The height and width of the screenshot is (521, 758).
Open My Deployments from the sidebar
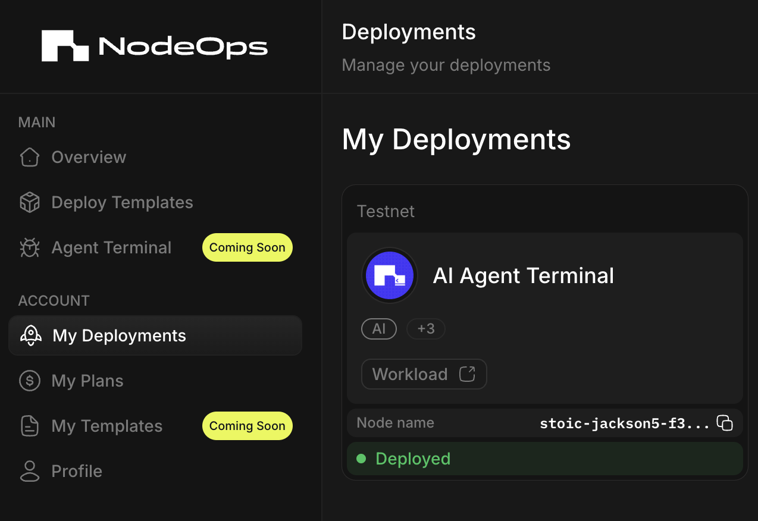[x=119, y=335]
